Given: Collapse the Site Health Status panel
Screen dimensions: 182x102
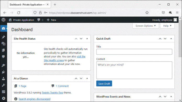Looking at the screenshot, I should (x=87, y=39).
